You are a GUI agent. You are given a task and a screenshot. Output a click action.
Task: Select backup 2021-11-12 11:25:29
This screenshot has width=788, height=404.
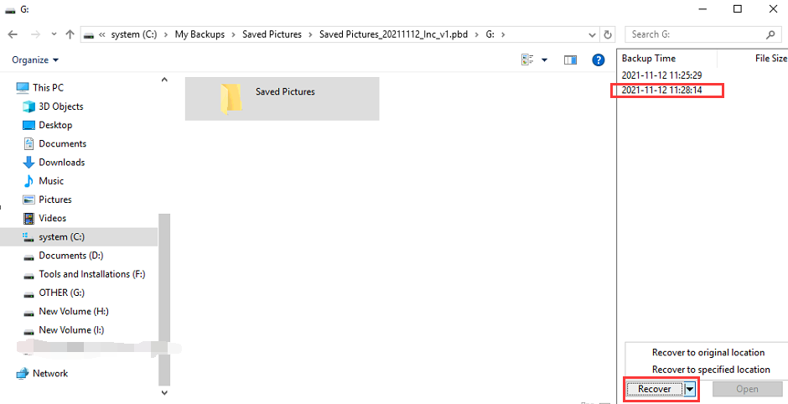tap(661, 75)
